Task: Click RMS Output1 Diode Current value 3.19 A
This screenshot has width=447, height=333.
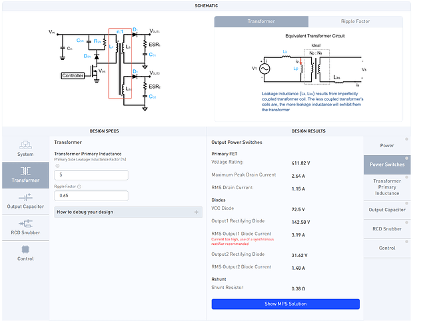Action: point(298,235)
